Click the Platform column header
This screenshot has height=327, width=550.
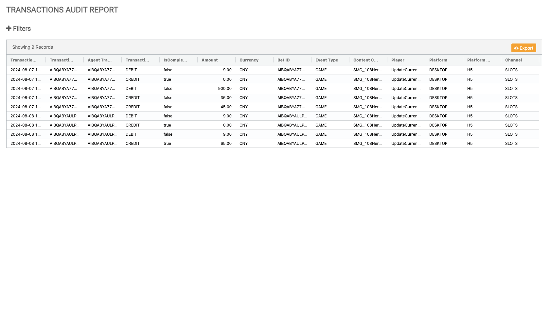coord(438,60)
